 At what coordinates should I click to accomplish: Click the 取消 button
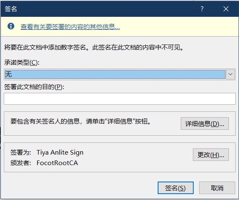[x=217, y=188]
